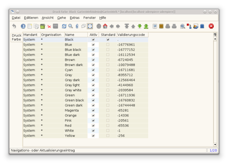
Task: Sort by the Standard column header
Action: tap(108, 35)
